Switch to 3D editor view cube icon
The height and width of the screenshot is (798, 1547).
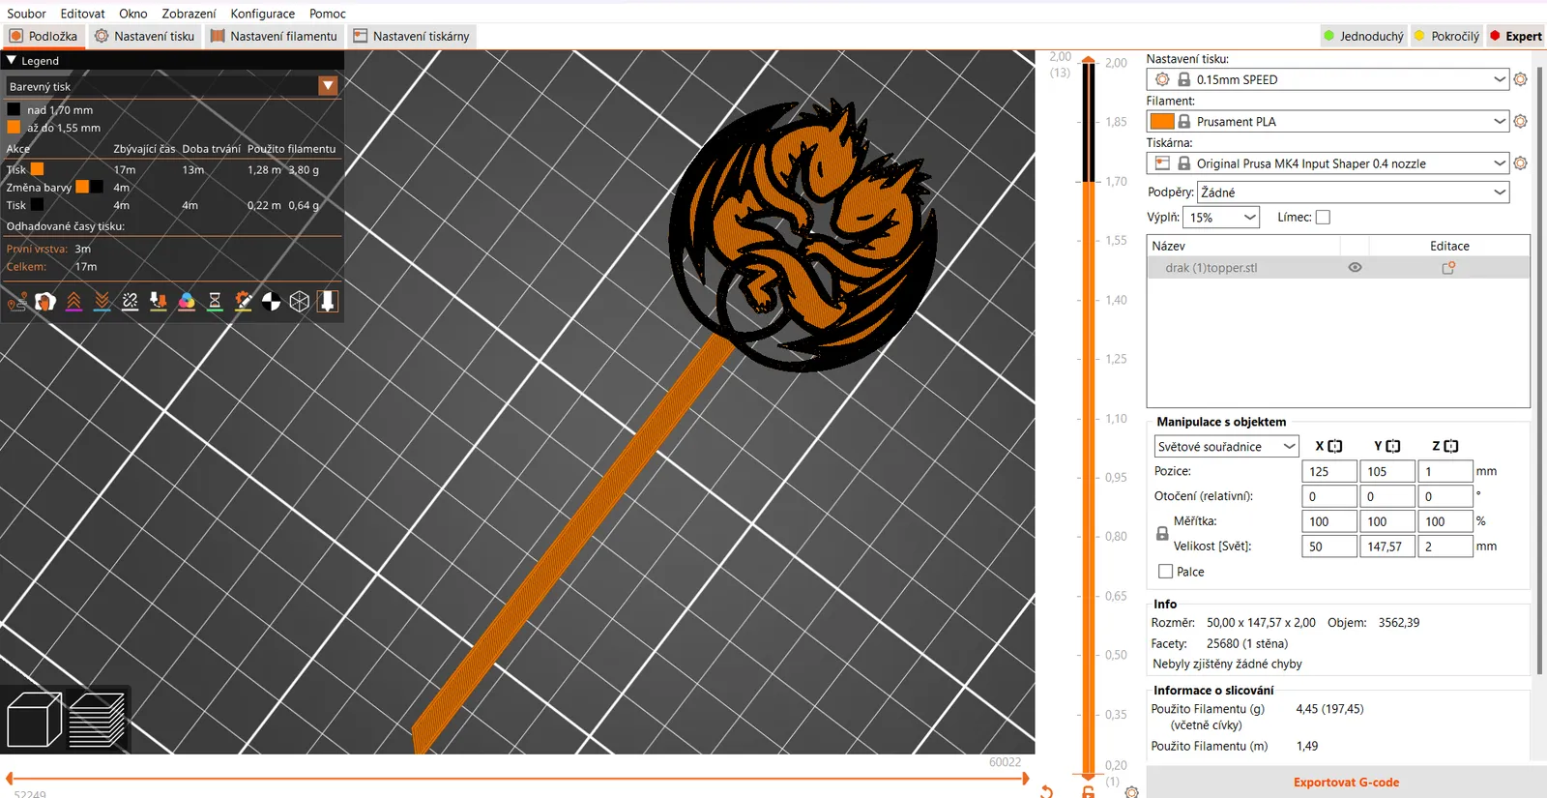click(34, 720)
